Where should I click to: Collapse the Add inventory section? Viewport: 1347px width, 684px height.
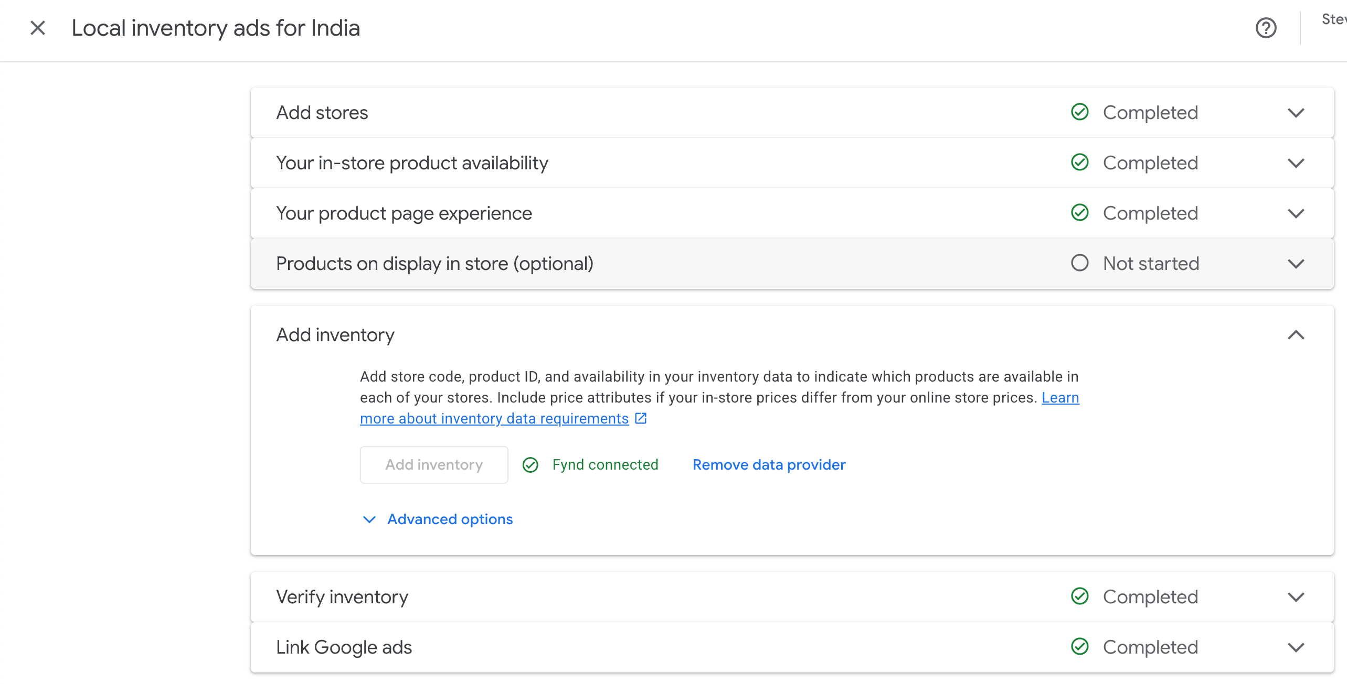pos(1296,335)
